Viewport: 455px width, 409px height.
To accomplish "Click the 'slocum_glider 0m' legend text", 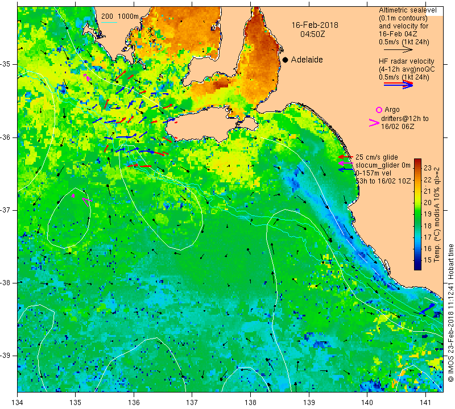I will pyautogui.click(x=383, y=165).
